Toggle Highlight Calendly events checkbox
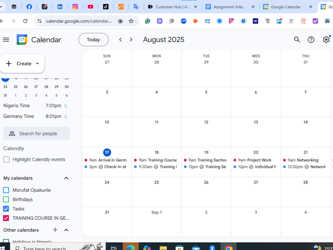The image size is (333, 250). [x=6, y=159]
